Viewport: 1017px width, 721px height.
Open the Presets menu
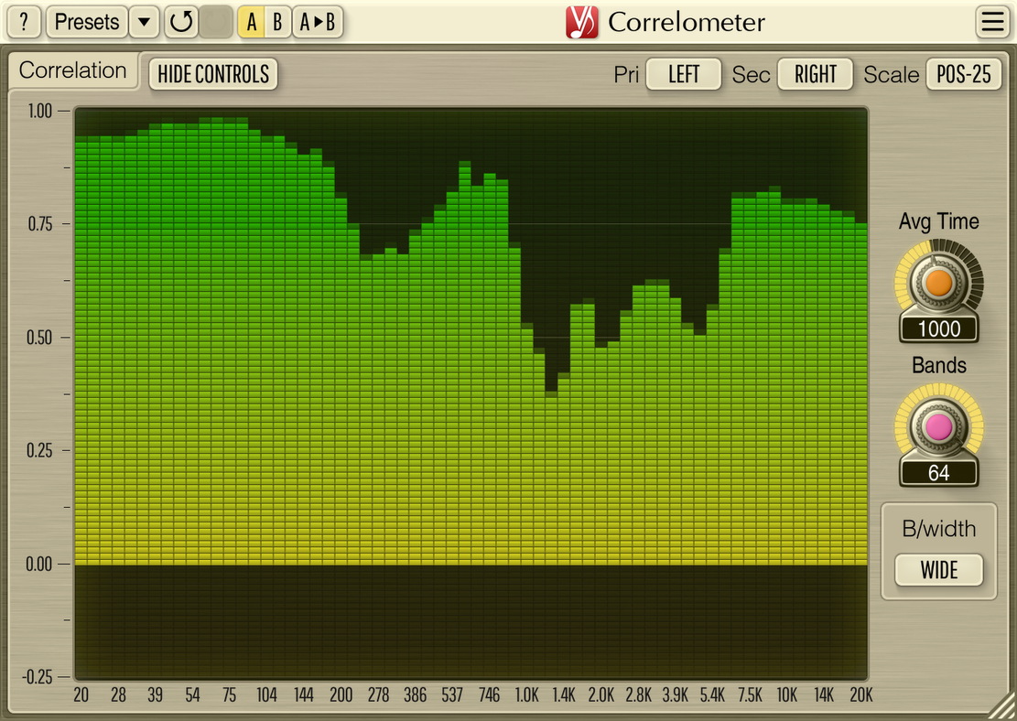point(86,22)
